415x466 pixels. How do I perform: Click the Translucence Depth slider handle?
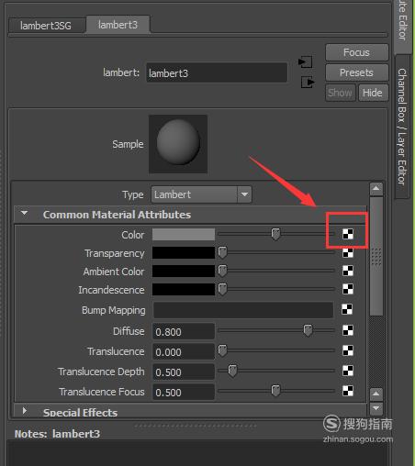[232, 371]
